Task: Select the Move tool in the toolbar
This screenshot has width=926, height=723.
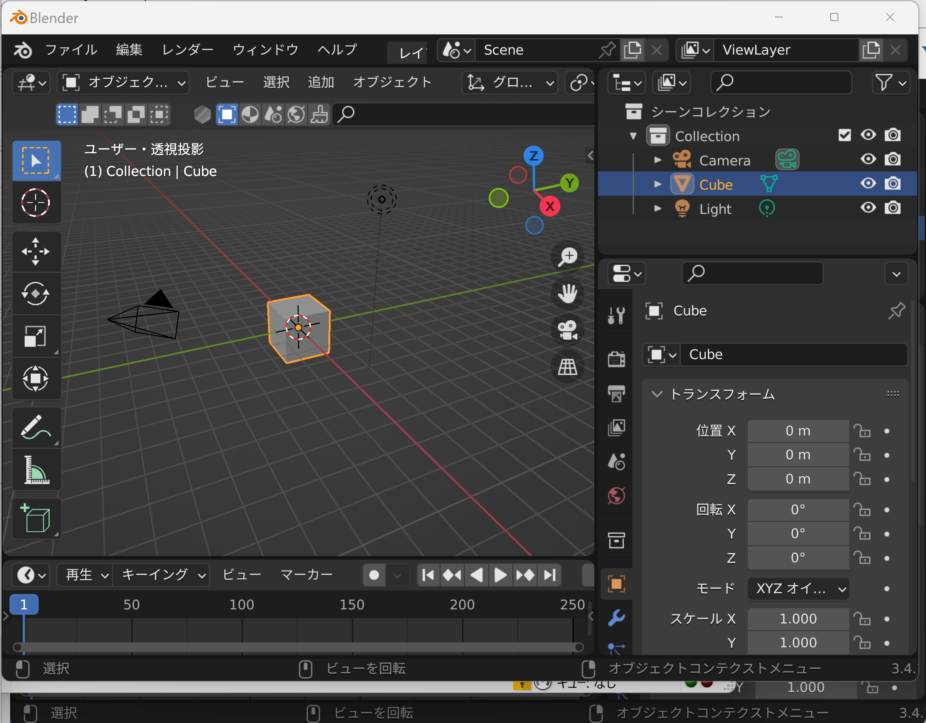Action: point(36,252)
